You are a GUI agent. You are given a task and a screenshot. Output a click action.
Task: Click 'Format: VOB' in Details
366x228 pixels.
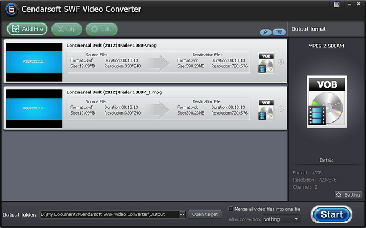pos(308,173)
